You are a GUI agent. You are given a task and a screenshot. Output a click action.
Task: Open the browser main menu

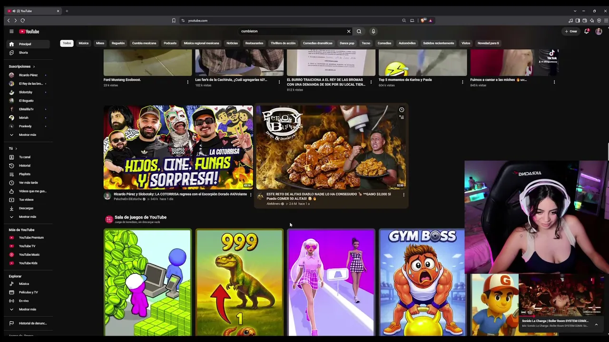606,20
